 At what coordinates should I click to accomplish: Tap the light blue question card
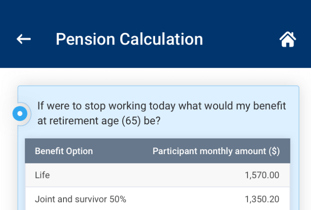pyautogui.click(x=158, y=148)
